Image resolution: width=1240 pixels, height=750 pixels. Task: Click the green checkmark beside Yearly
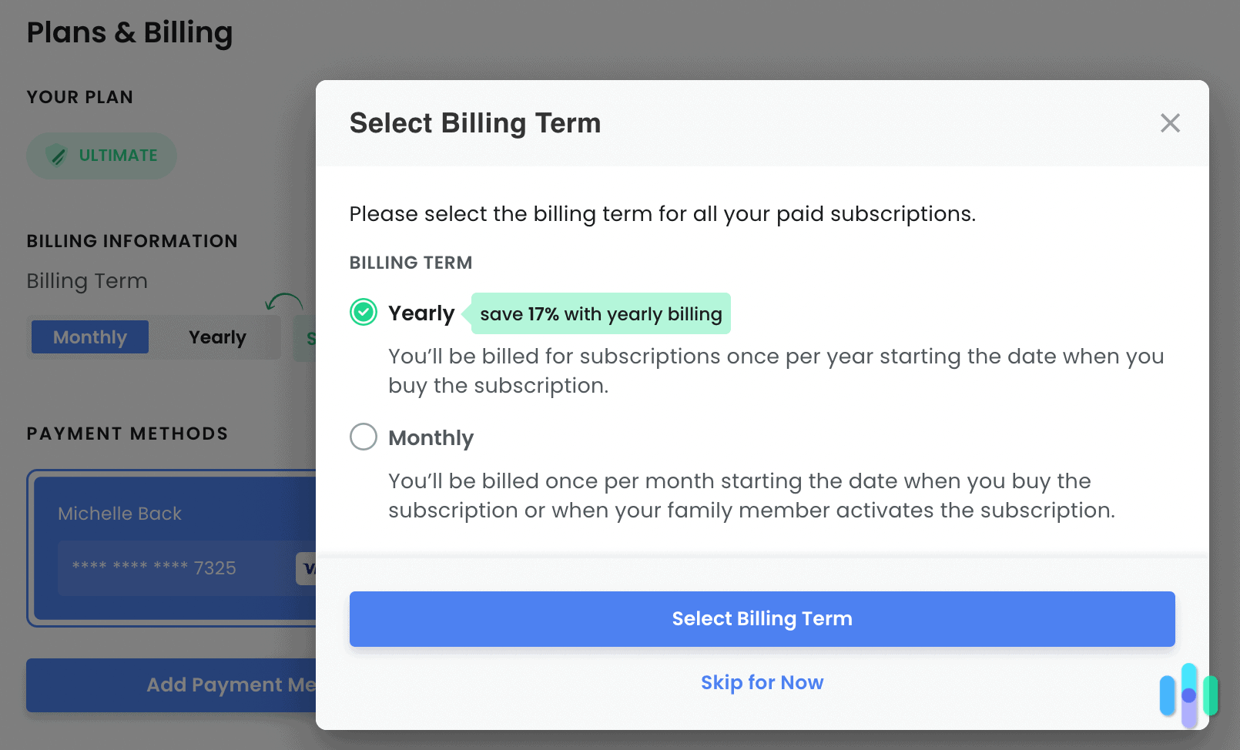pyautogui.click(x=363, y=313)
